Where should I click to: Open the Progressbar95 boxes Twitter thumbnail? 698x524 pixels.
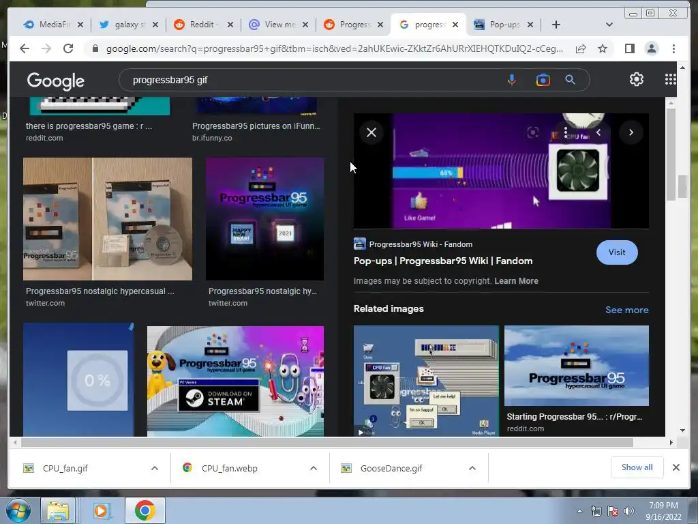pyautogui.click(x=108, y=219)
